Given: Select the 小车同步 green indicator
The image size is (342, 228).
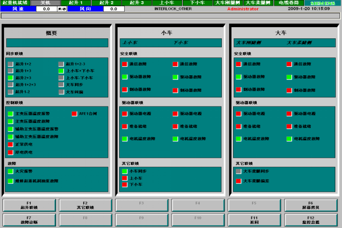Looking at the screenshot, I should click(x=124, y=171).
